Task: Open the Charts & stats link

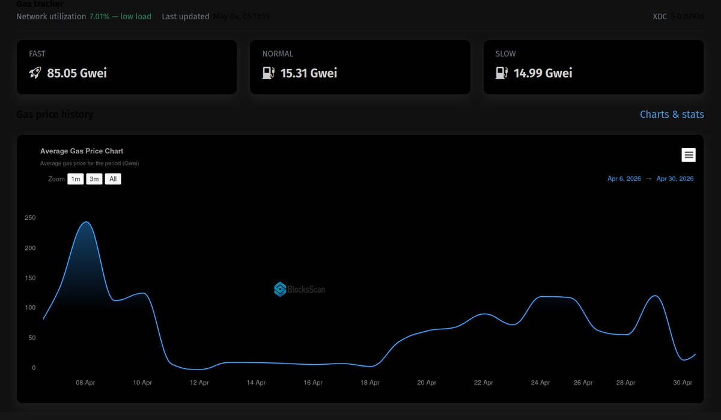Action: (x=672, y=114)
